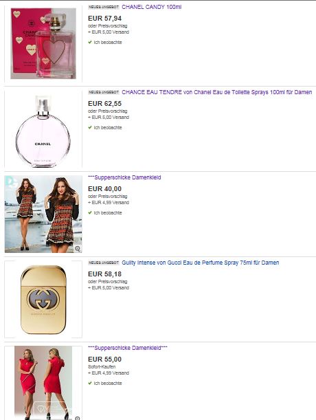Image resolution: width=316 pixels, height=420 pixels.
Task: Click the red dress model thumbnail
Action: pyautogui.click(x=43, y=383)
